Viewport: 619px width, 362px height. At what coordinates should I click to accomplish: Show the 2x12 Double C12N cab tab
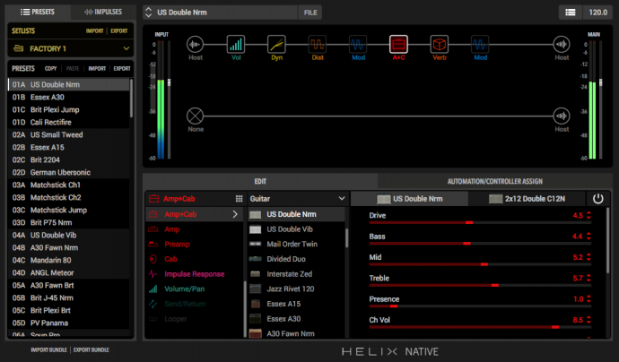tap(527, 199)
